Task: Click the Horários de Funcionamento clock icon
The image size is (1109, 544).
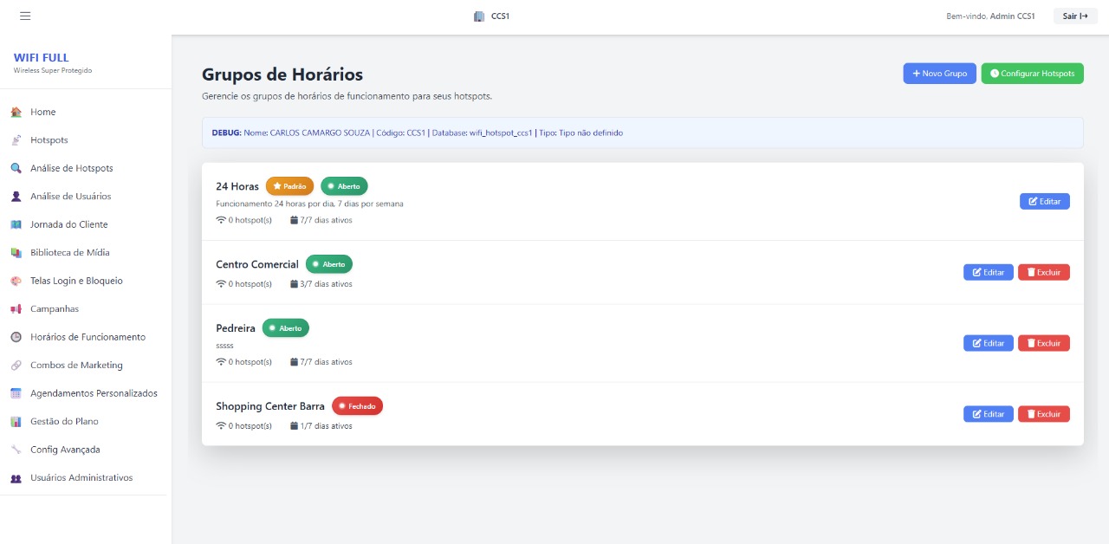Action: [x=16, y=337]
